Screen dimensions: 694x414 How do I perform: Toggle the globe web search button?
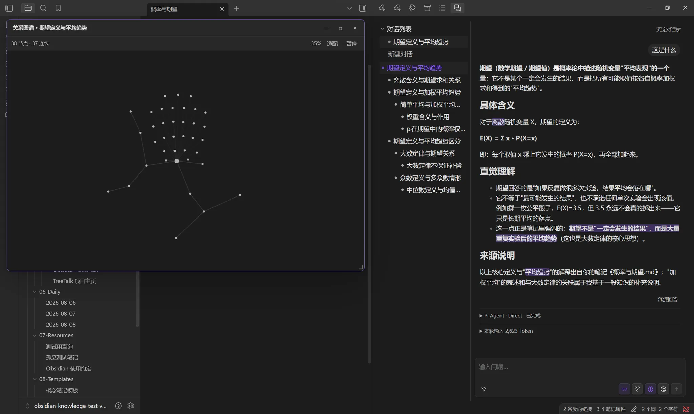pos(664,389)
